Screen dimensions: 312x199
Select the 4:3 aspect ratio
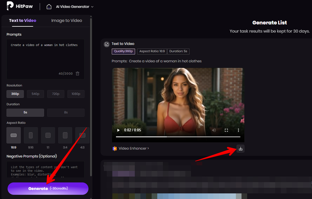click(x=82, y=135)
